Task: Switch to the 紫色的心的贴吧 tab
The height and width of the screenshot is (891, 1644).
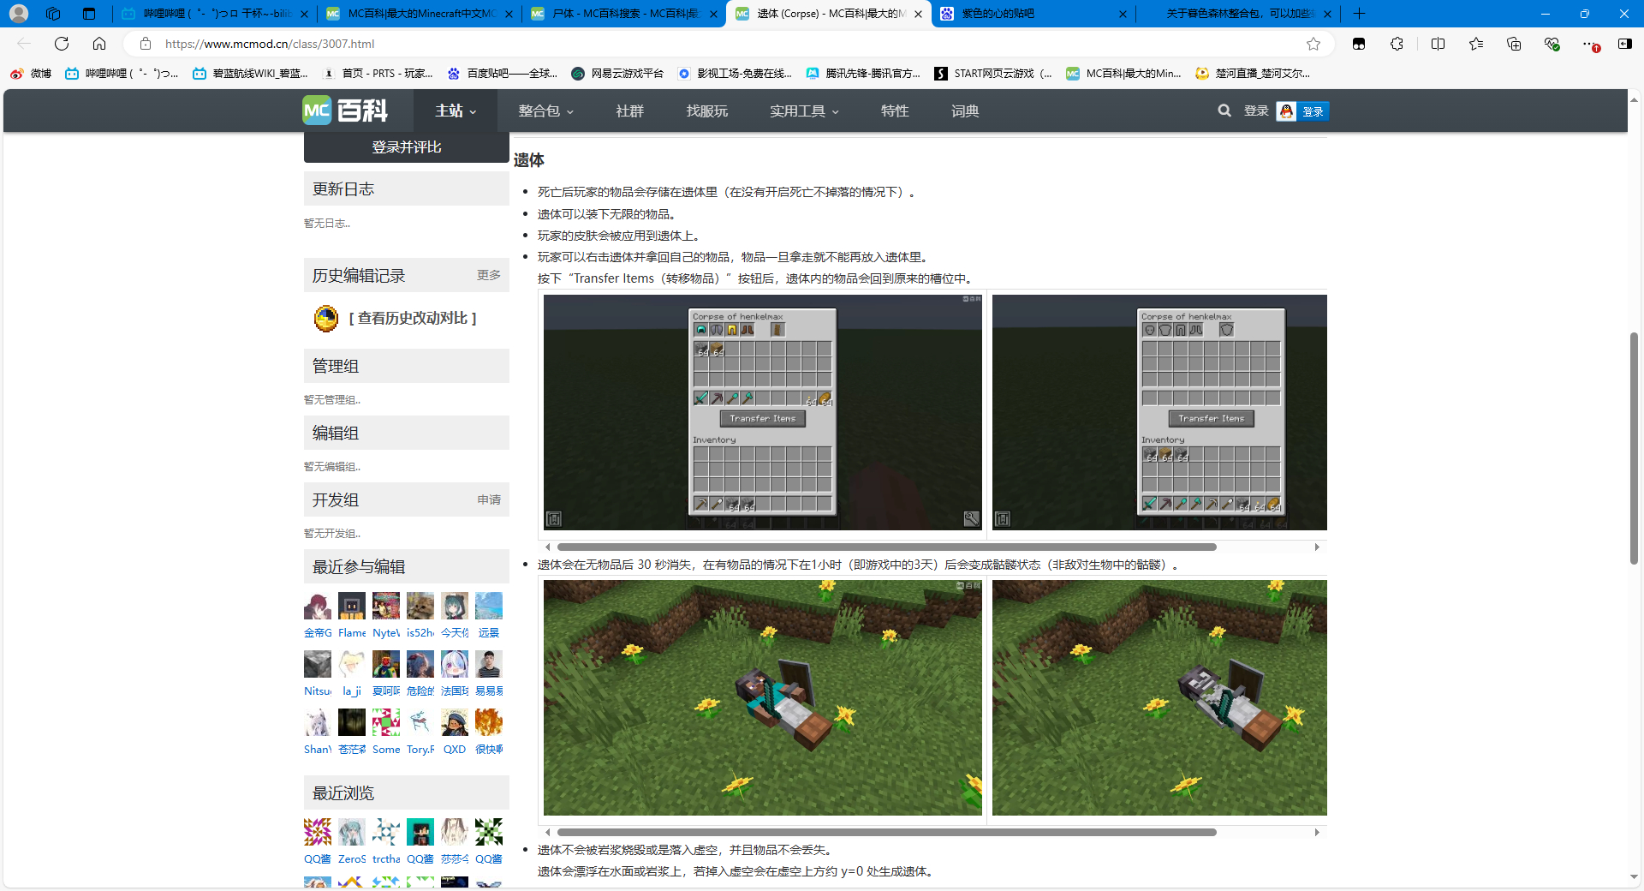Action: tap(1033, 14)
